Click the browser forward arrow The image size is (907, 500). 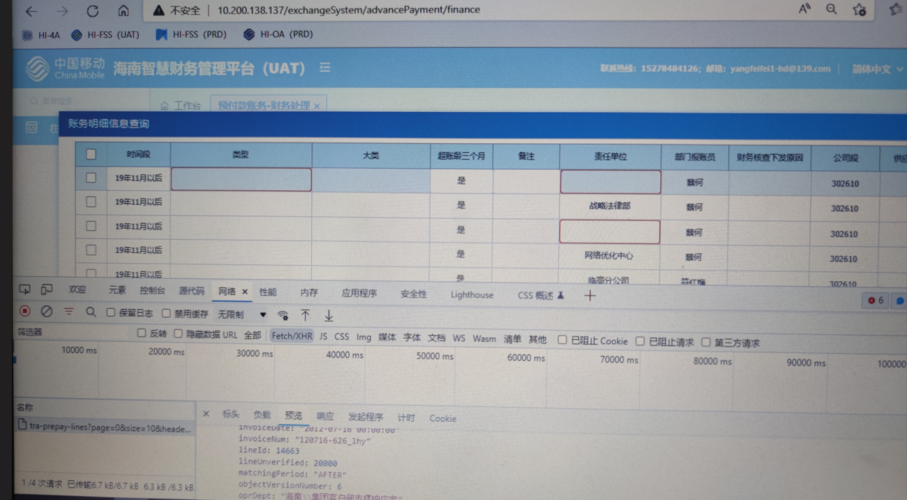click(x=62, y=11)
